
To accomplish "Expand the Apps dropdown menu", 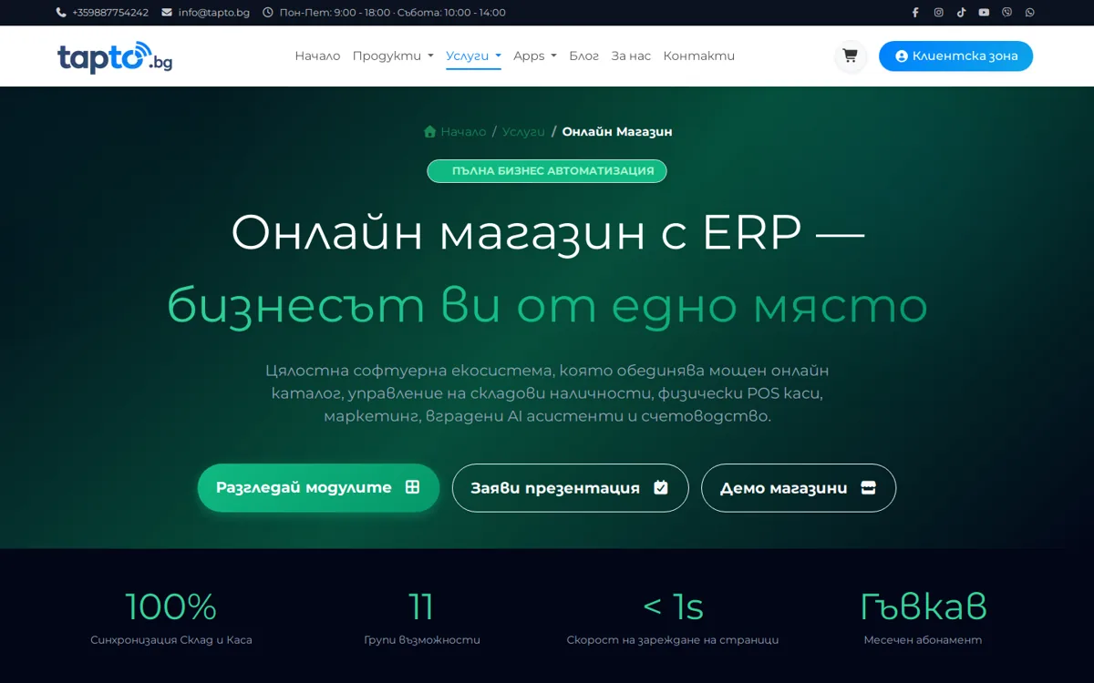I will click(534, 56).
